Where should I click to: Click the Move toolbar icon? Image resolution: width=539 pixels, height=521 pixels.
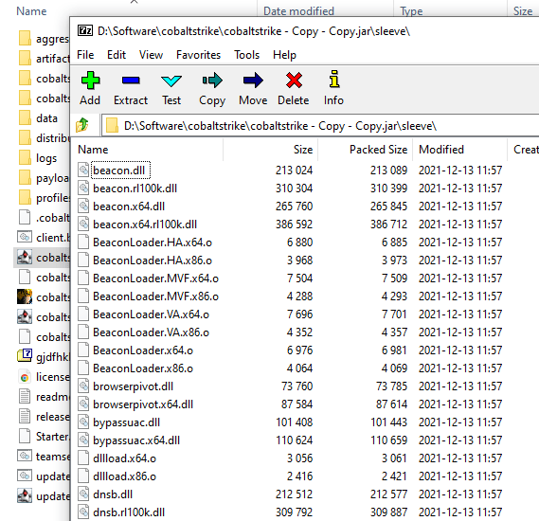pyautogui.click(x=253, y=81)
